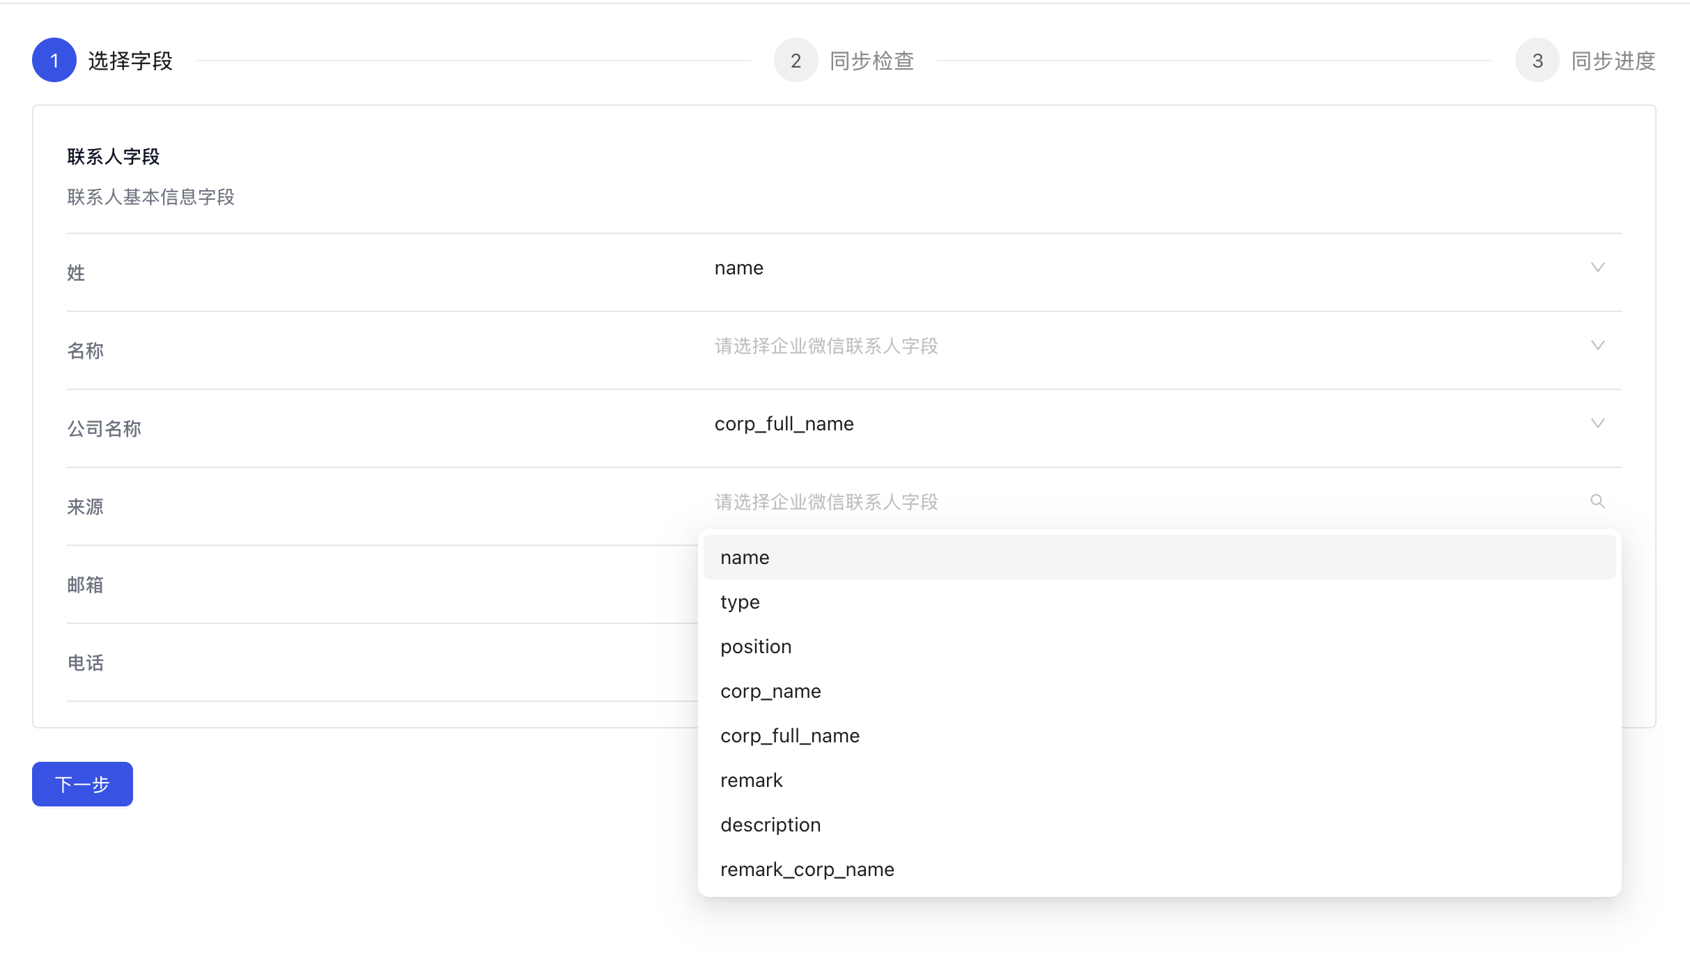Open the 姓 field dropdown arrow
This screenshot has height=961, width=1690.
(1597, 267)
